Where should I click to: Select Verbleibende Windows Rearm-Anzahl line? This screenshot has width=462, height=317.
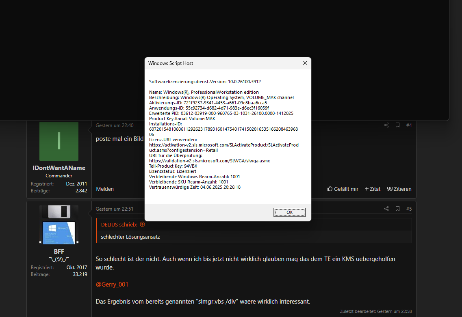(x=195, y=177)
